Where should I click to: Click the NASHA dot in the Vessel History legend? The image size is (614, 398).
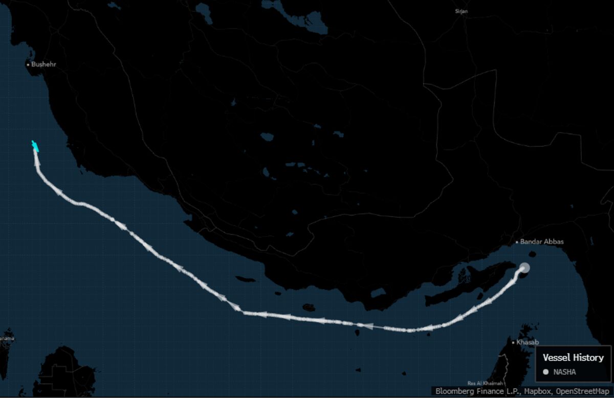[x=546, y=372]
